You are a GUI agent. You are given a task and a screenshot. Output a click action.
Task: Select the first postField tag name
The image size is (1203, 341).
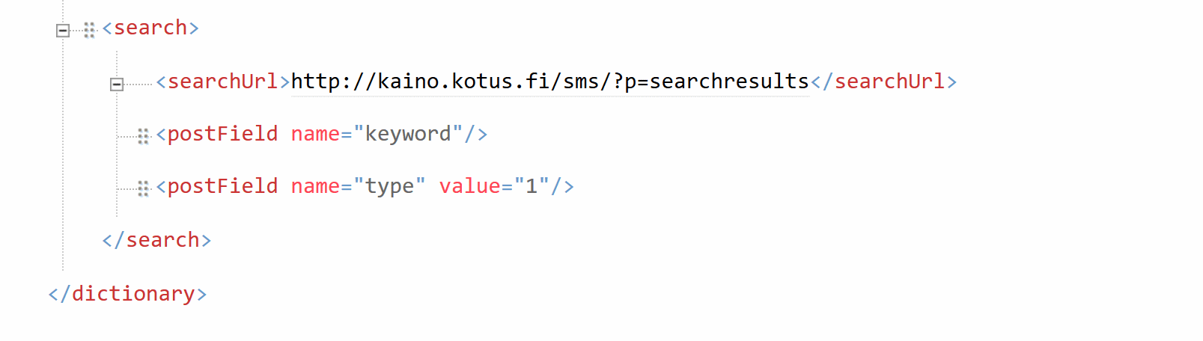[x=222, y=135]
